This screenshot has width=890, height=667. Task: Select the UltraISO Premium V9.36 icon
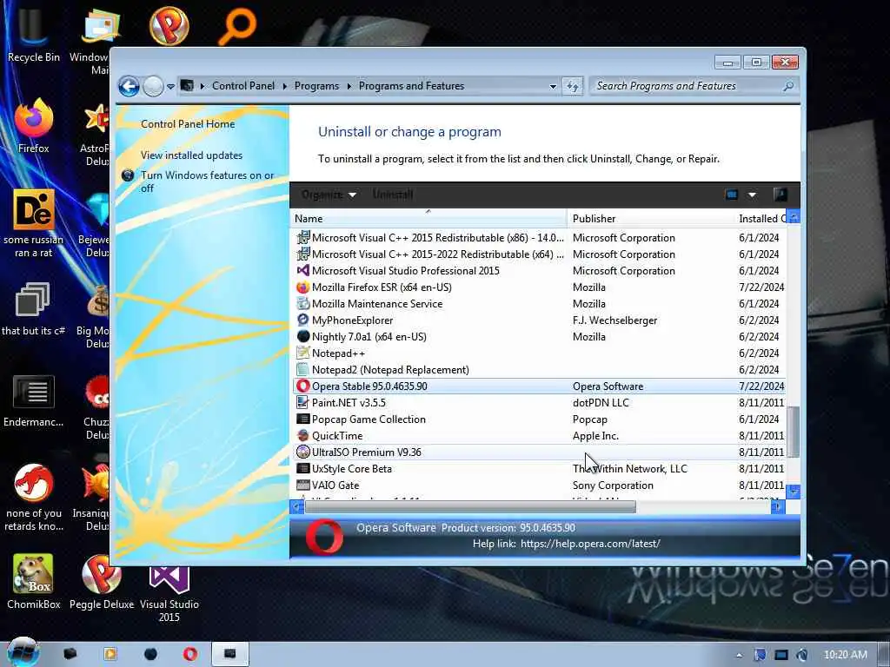(x=303, y=452)
